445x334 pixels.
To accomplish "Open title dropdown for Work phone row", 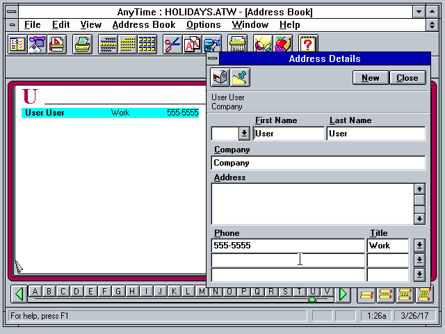I will point(419,246).
